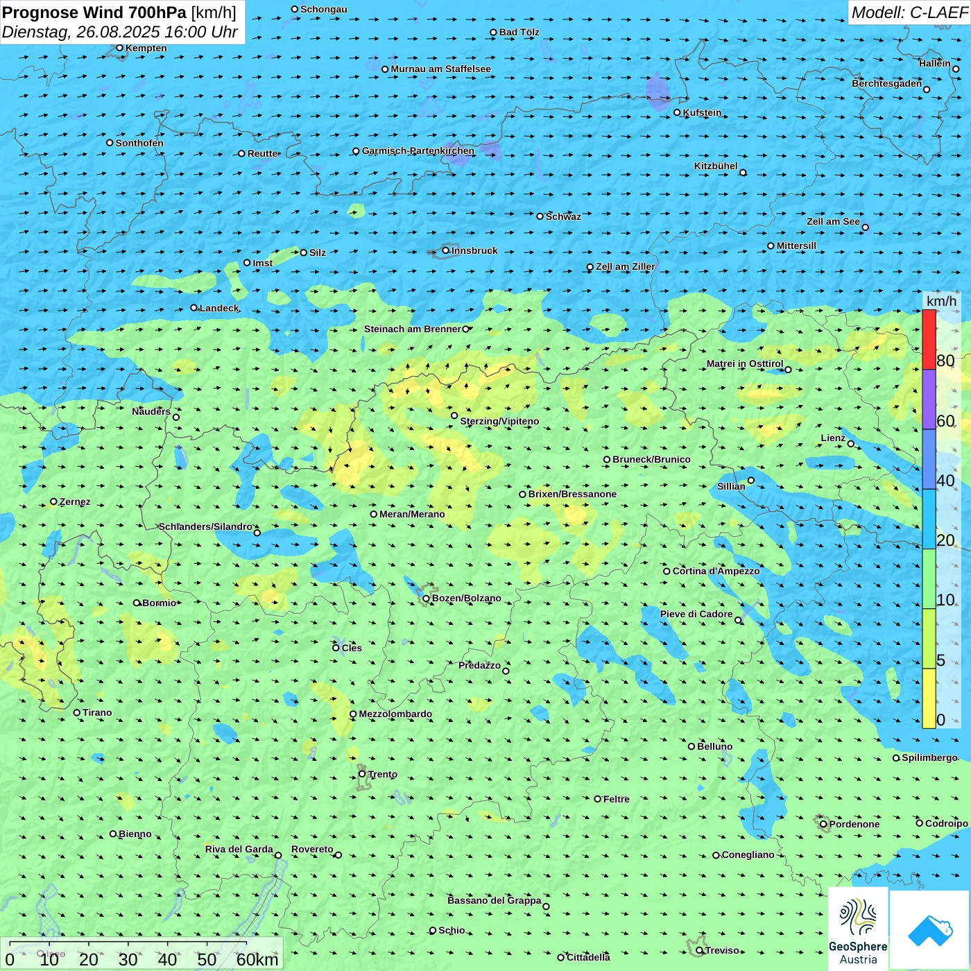Click the 'Bassano del Grappa' label
The image size is (971, 971).
[x=495, y=900]
